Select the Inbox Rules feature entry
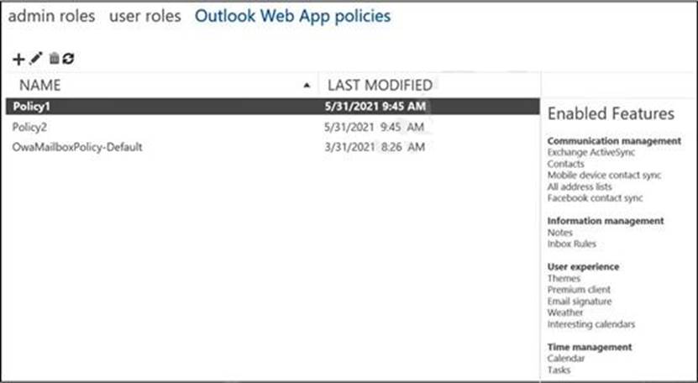The image size is (698, 383). coord(570,244)
